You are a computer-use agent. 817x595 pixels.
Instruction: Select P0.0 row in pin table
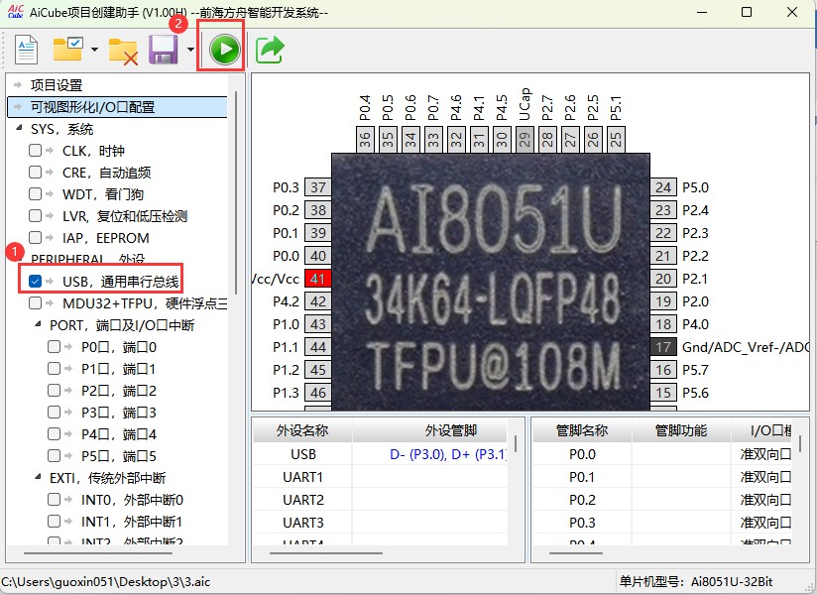[x=661, y=454]
